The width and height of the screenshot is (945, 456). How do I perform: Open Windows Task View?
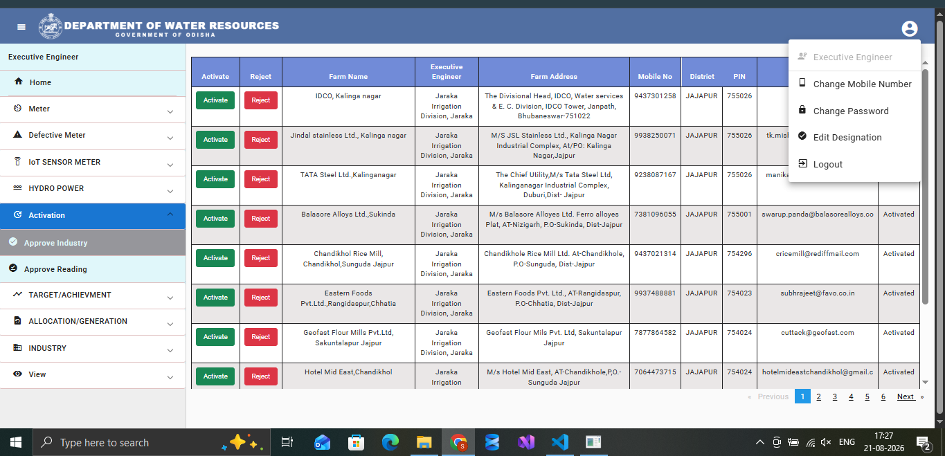pos(287,442)
